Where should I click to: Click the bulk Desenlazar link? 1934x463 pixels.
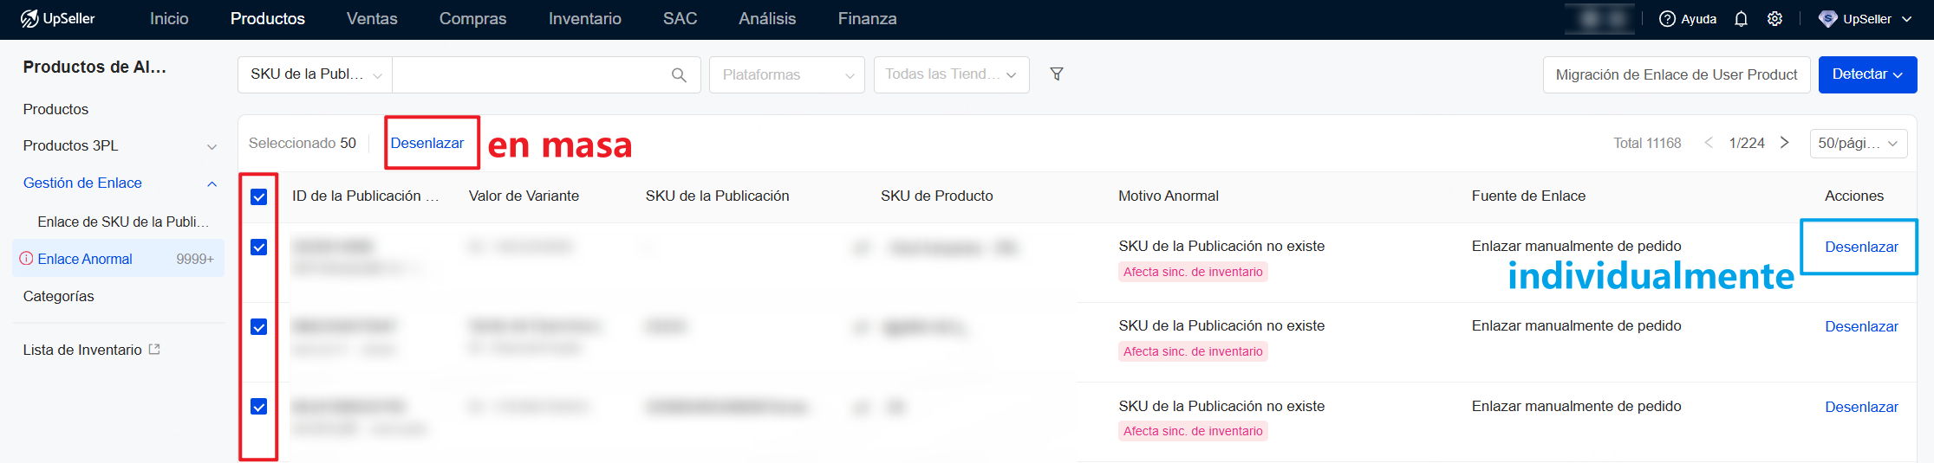(427, 143)
